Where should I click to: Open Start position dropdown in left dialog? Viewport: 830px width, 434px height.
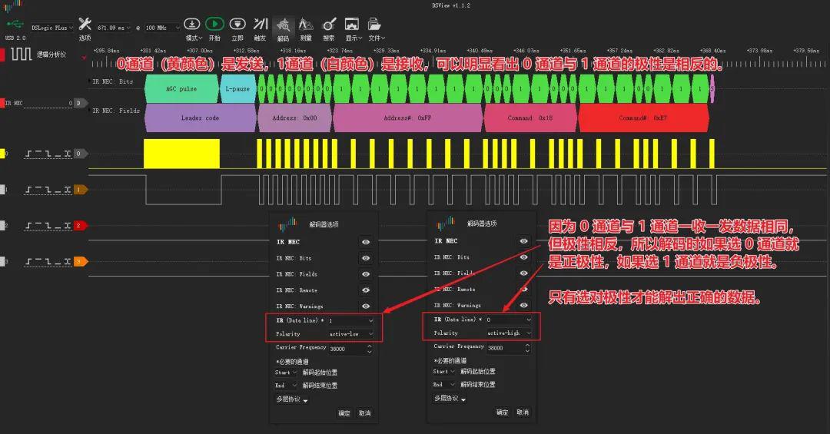(x=286, y=373)
